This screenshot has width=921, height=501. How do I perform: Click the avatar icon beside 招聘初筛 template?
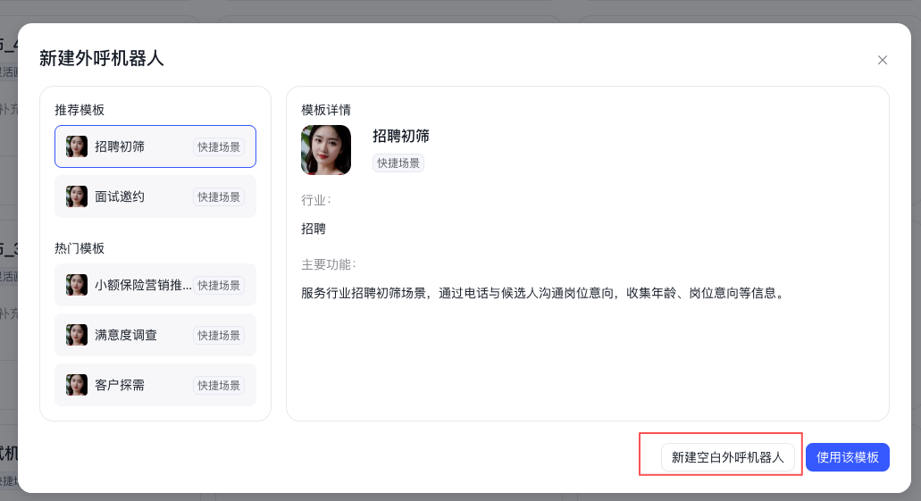coord(77,146)
